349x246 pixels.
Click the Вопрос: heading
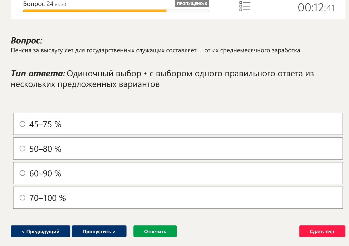(x=27, y=41)
